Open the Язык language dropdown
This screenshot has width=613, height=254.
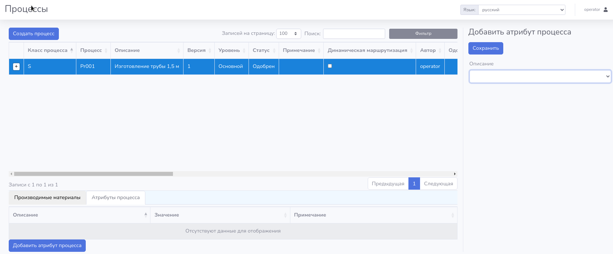[x=521, y=10]
